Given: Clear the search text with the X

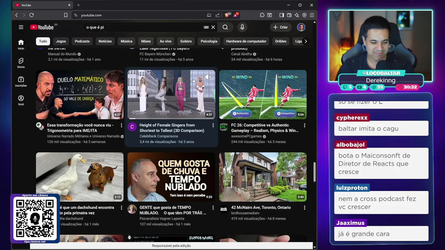Looking at the screenshot, I should click(x=213, y=27).
